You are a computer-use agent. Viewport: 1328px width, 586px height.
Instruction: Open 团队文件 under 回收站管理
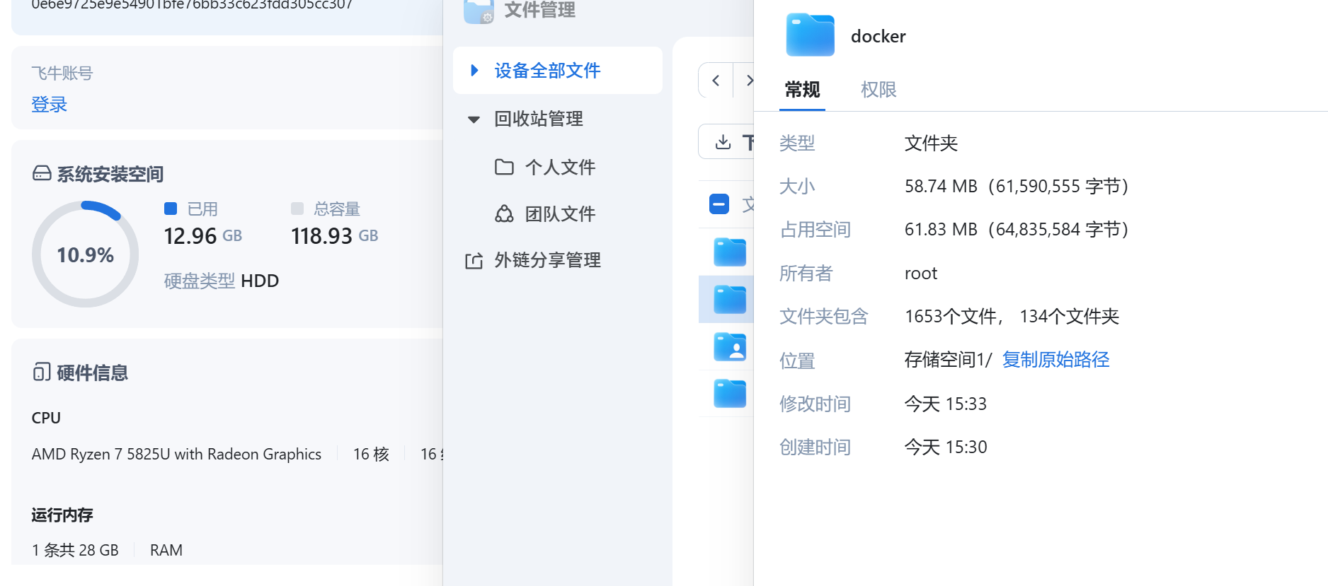click(x=560, y=213)
